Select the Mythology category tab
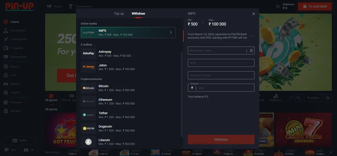The width and height of the screenshot is (337, 156). pyautogui.click(x=275, y=98)
